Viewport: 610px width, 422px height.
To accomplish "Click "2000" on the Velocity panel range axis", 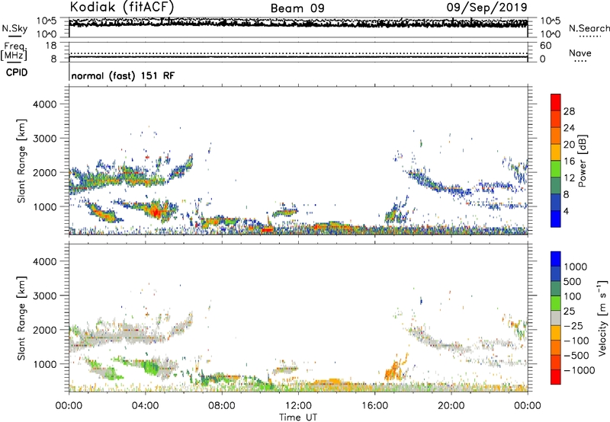I will click(x=45, y=330).
